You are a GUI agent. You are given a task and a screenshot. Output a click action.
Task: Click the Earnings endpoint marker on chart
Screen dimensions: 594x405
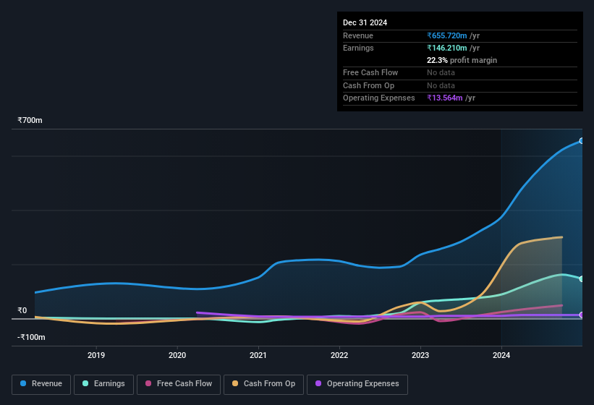click(x=582, y=279)
